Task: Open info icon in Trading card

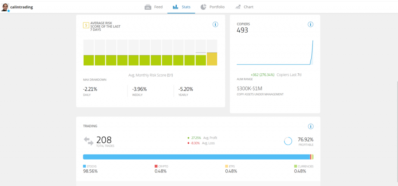Action: point(310,126)
